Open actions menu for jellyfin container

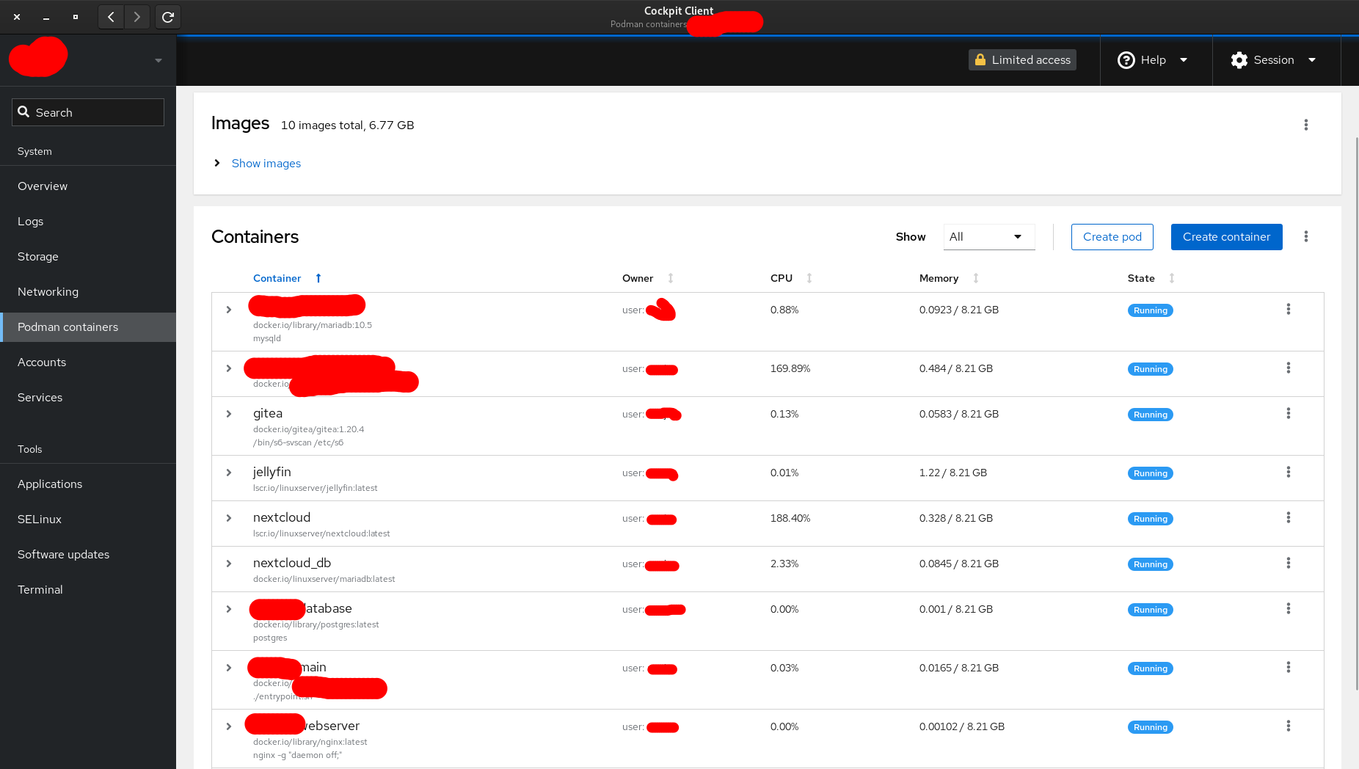1288,472
